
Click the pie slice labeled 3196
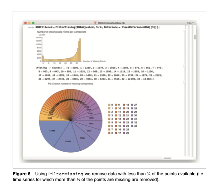pos(50,118)
